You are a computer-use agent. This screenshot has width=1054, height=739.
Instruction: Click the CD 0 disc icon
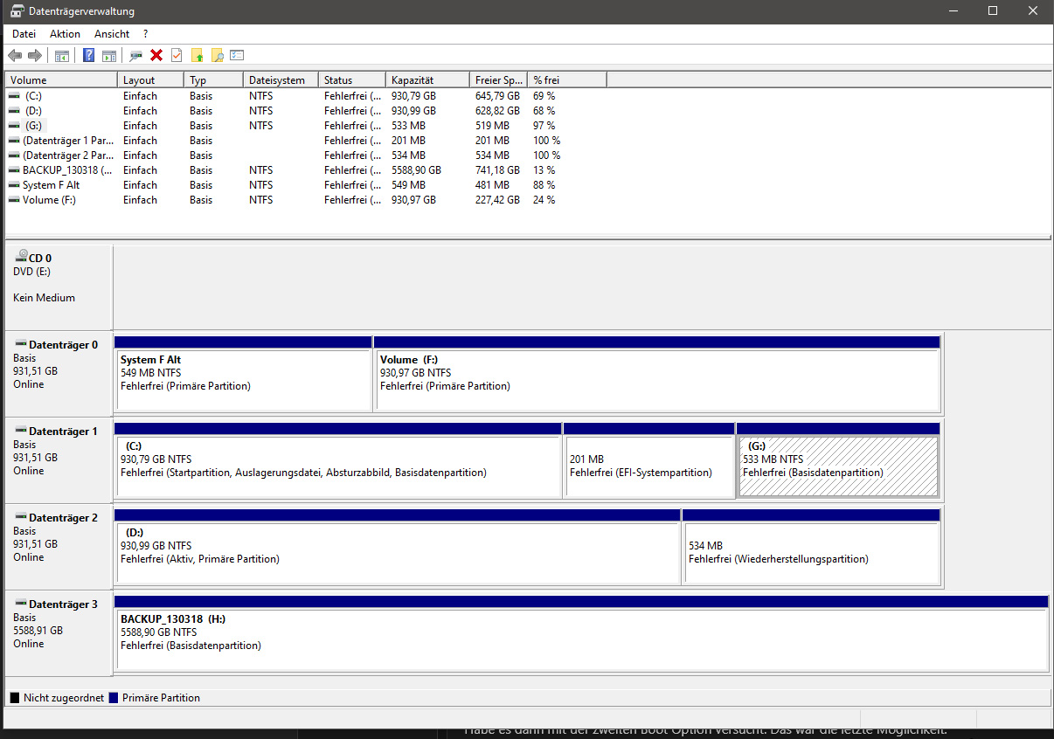[20, 258]
